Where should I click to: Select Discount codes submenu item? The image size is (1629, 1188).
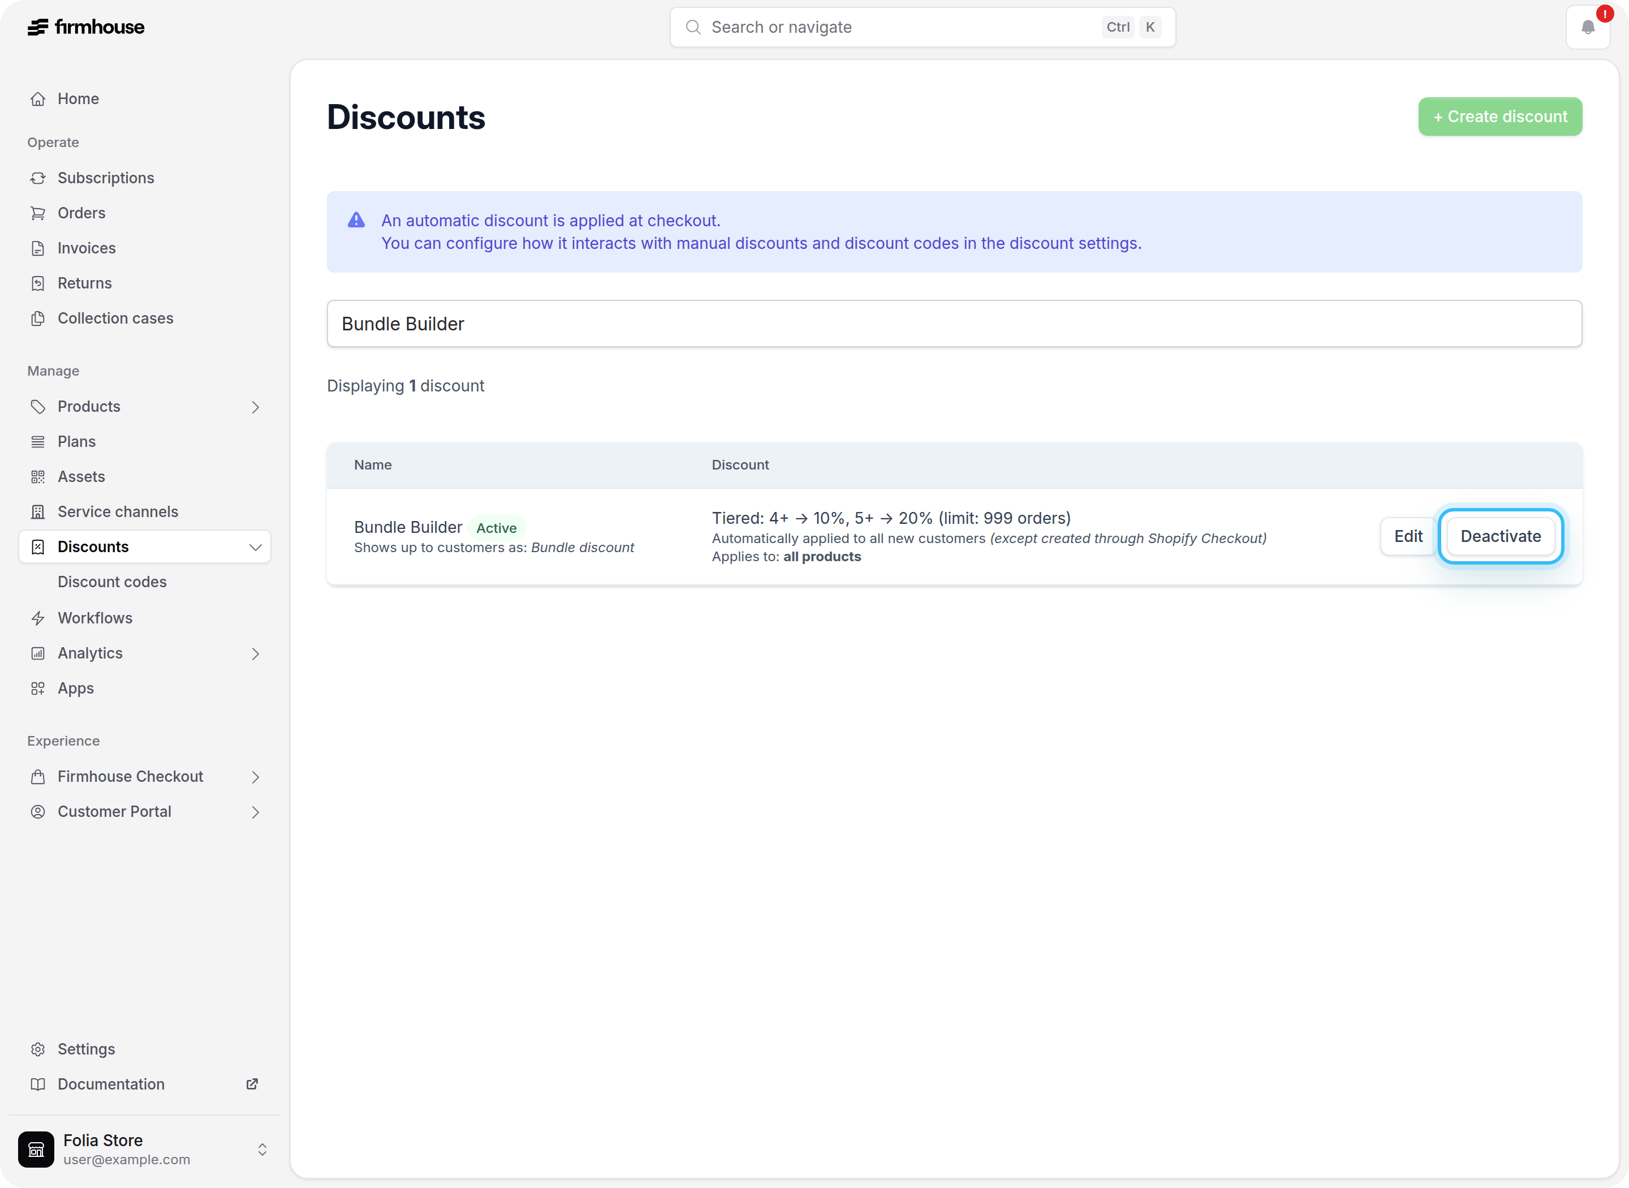click(112, 582)
